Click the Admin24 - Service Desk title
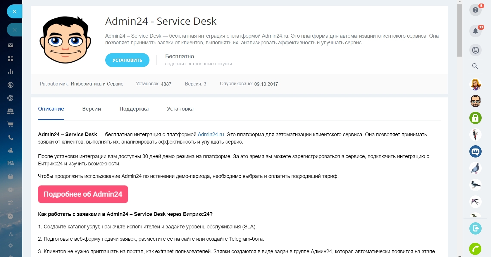 point(161,21)
